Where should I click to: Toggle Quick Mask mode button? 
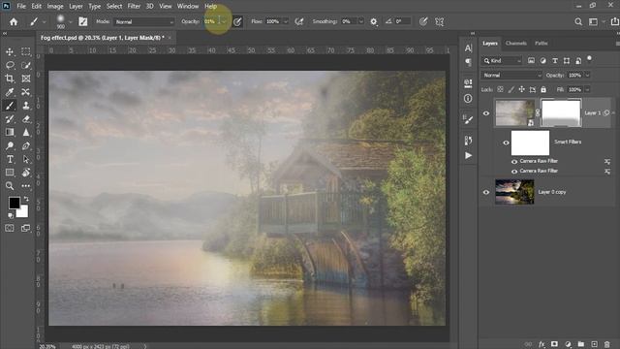click(10, 228)
